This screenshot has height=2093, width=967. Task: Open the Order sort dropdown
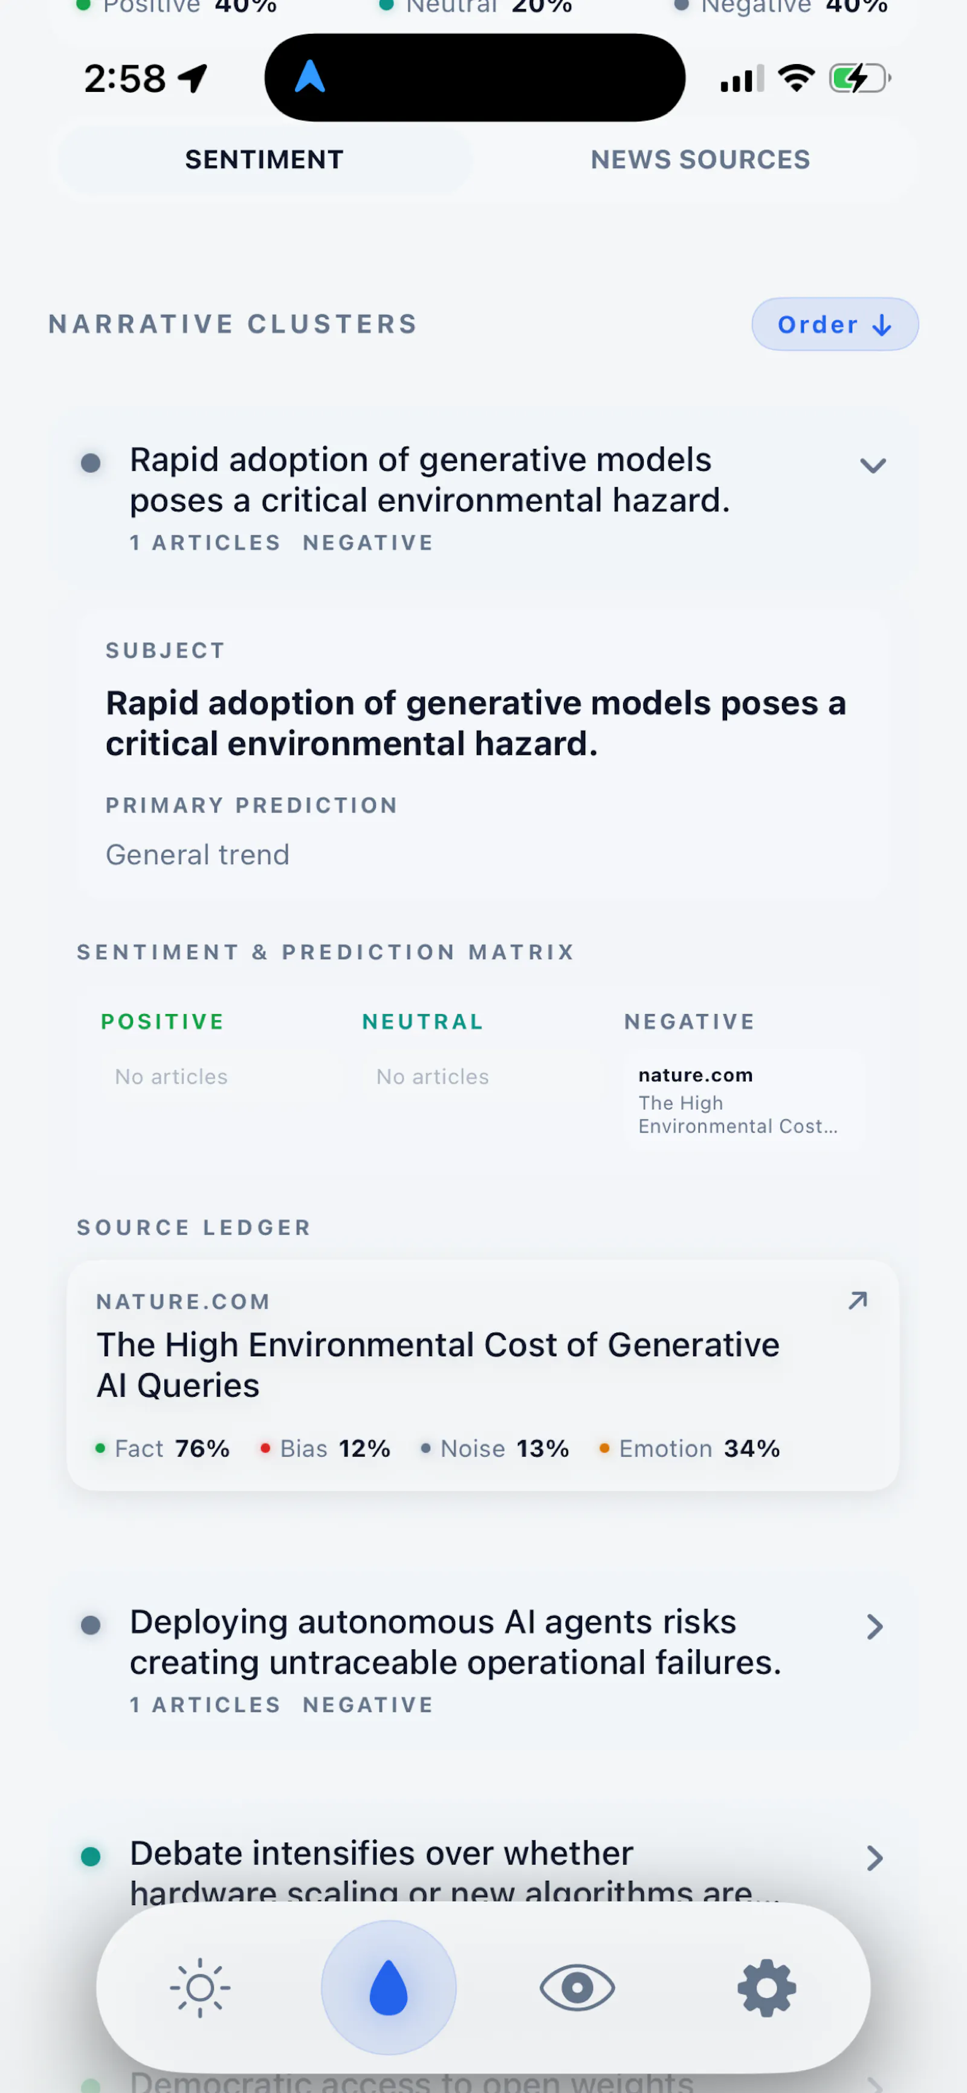coord(835,324)
